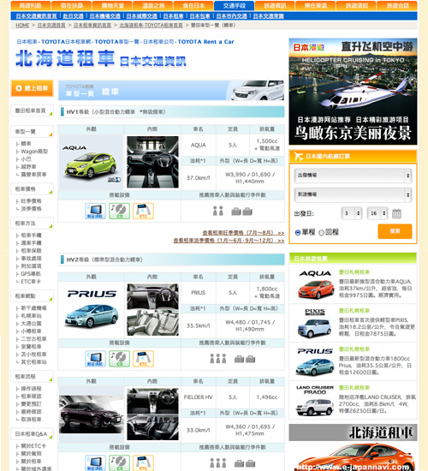Viewport: 428px width, 471px height.
Task: Open 到達機場 arrival airport dropdown
Action: click(x=353, y=194)
